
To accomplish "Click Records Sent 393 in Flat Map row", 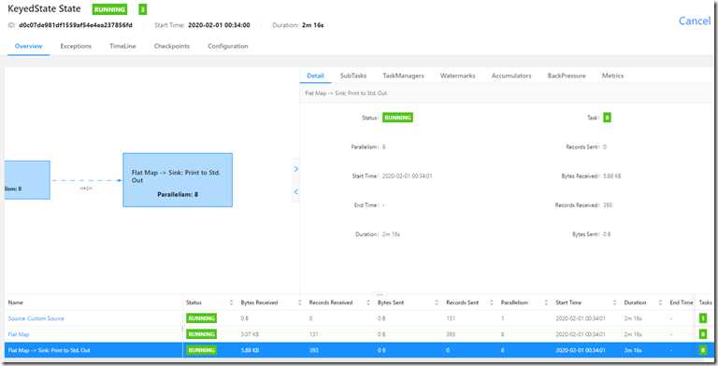I will (451, 334).
